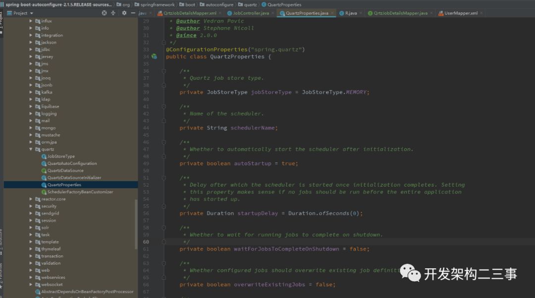Expand the security package node
Image resolution: width=535 pixels, height=298 pixels.
point(31,206)
